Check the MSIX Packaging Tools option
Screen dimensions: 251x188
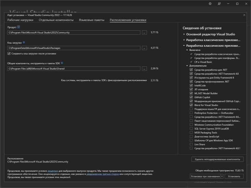(x=191, y=133)
